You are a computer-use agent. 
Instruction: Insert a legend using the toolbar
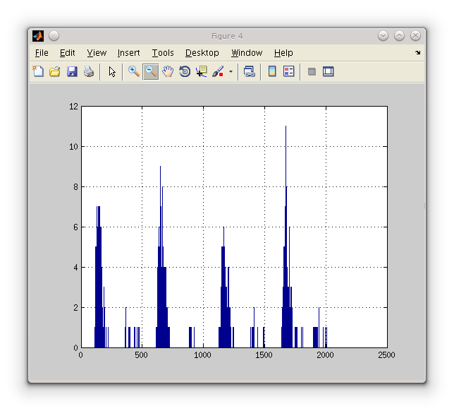click(x=288, y=71)
